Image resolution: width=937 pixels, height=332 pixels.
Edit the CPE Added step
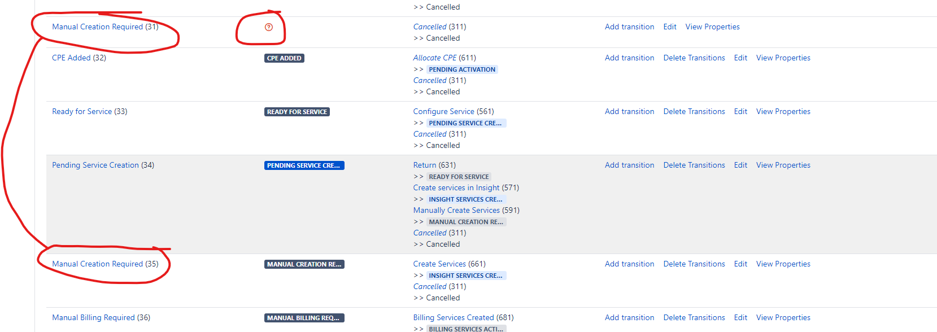tap(740, 58)
